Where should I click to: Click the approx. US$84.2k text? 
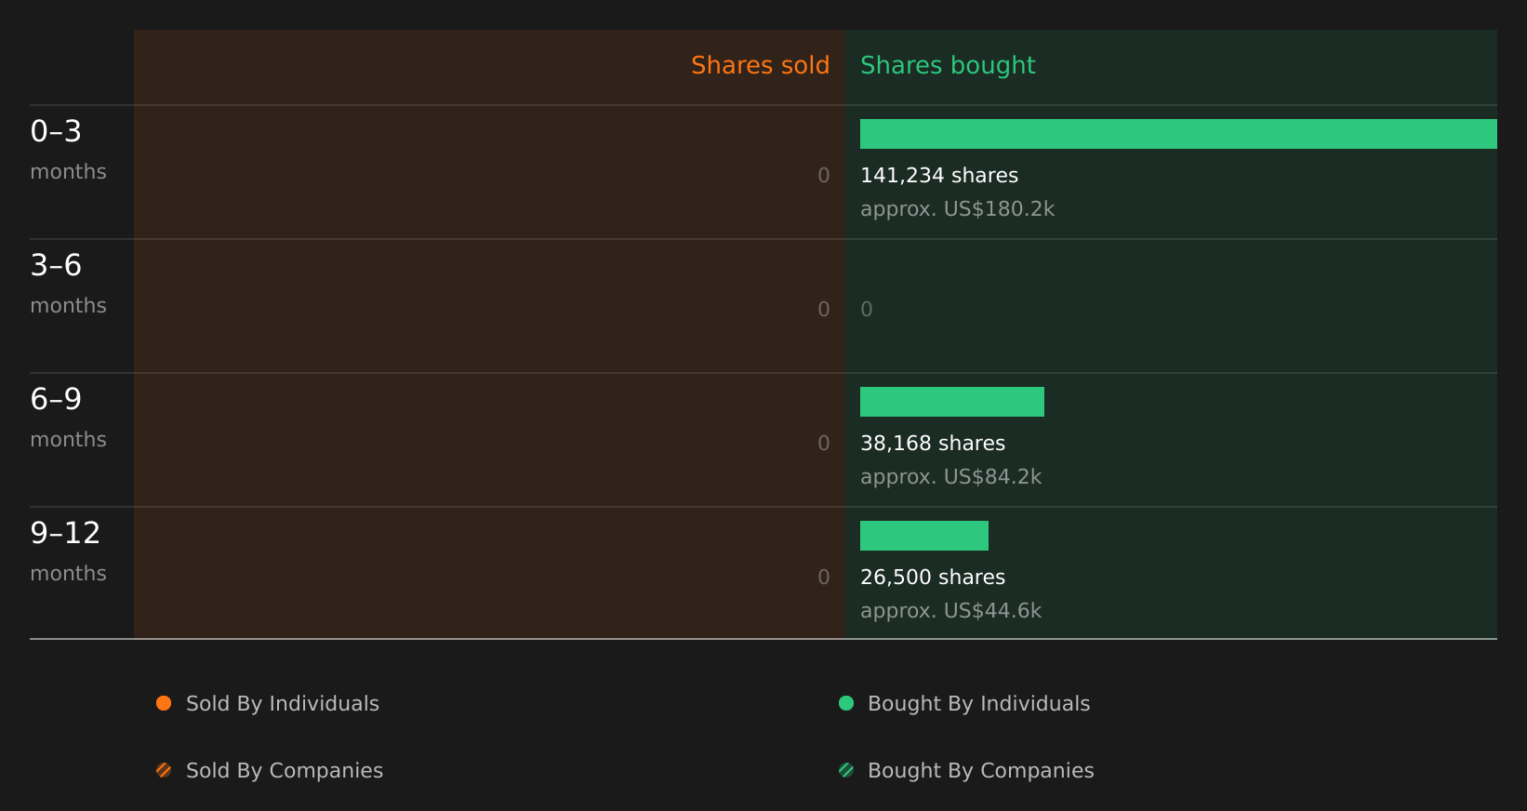(950, 477)
